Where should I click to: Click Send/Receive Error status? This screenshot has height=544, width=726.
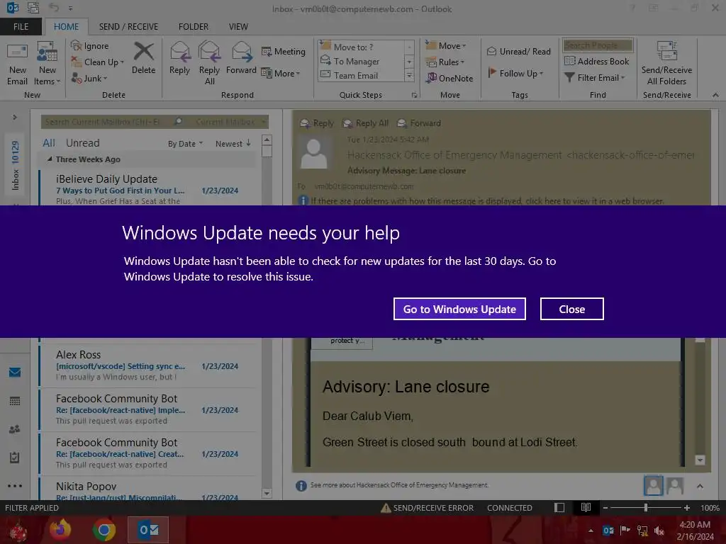pyautogui.click(x=427, y=508)
